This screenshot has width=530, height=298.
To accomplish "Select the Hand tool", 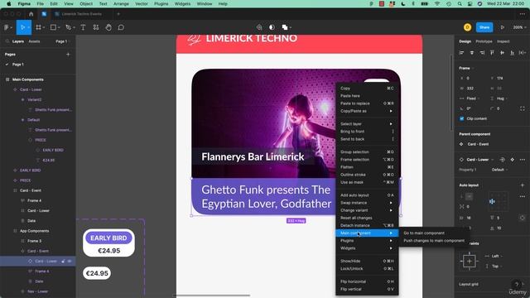I will coord(108,27).
